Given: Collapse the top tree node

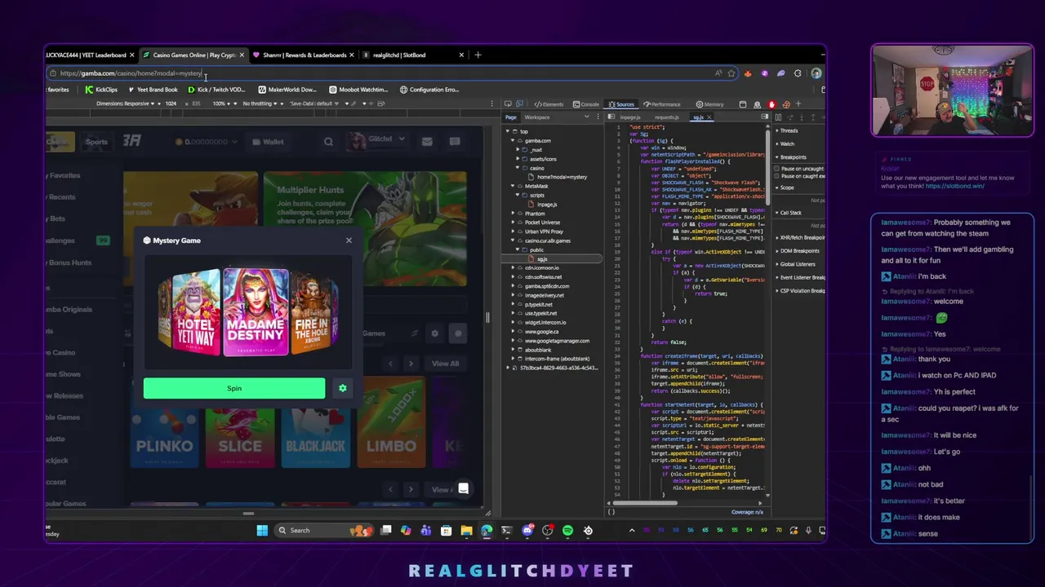Looking at the screenshot, I should (509, 131).
